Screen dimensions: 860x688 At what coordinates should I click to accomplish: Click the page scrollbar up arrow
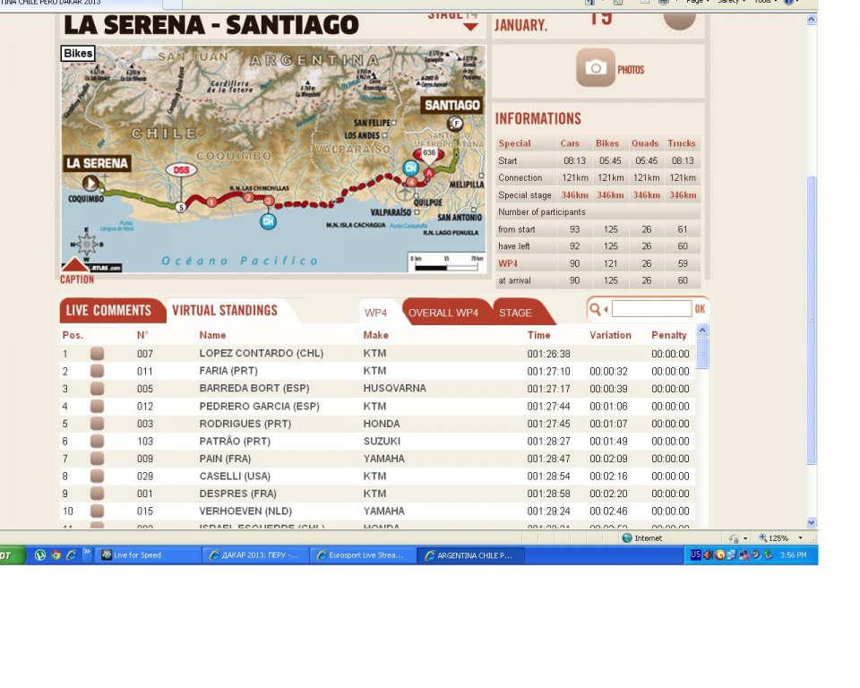coord(812,20)
